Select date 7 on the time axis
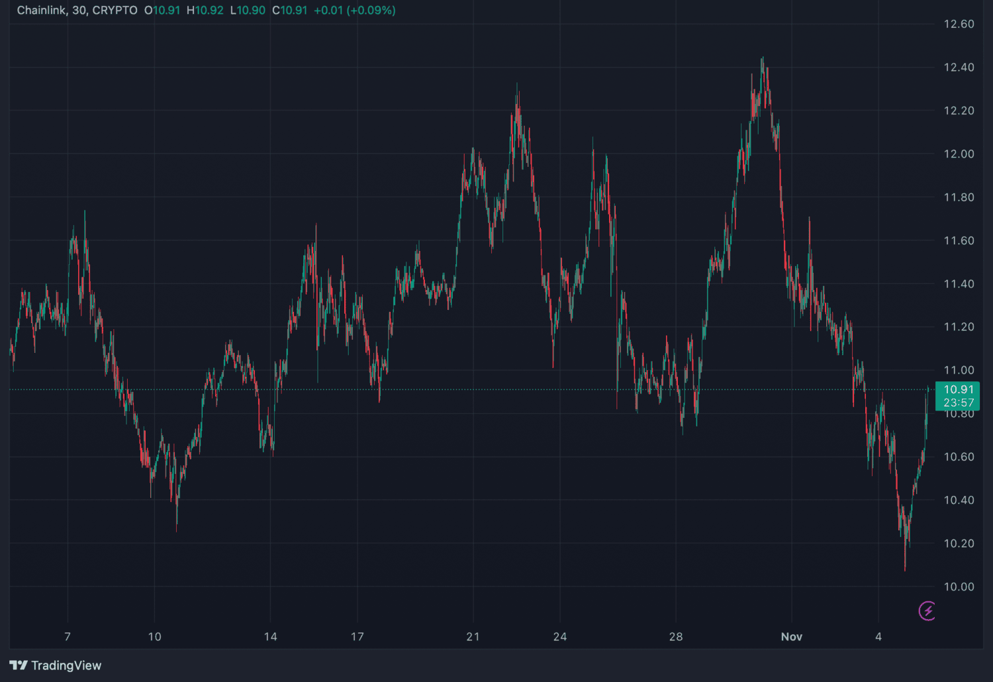The image size is (993, 682). pos(68,636)
